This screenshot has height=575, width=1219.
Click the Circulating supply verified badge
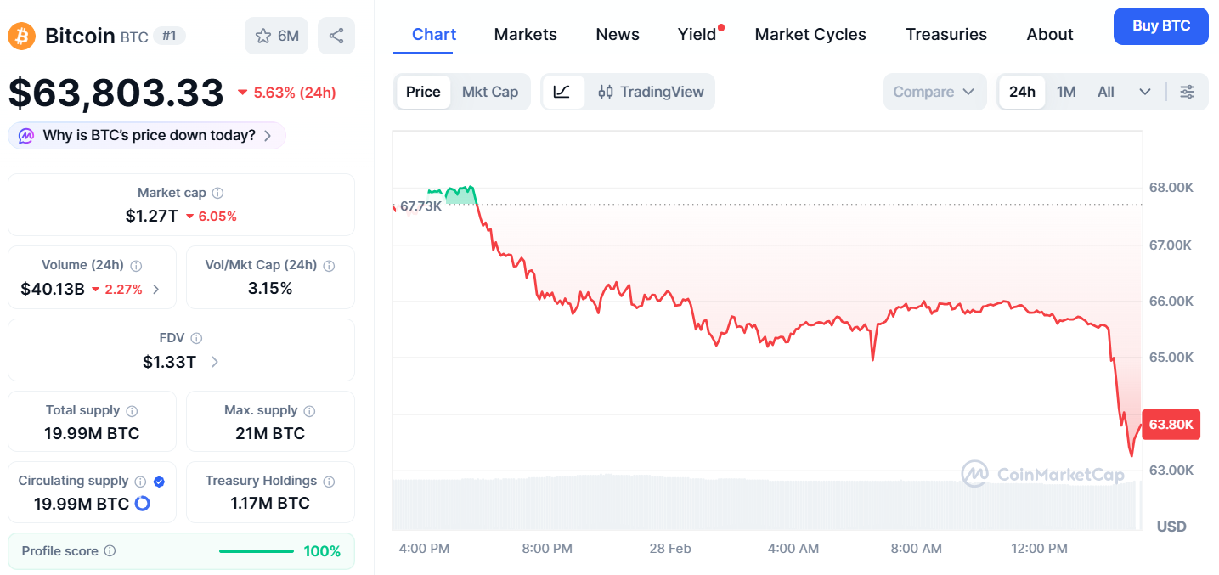click(x=159, y=482)
